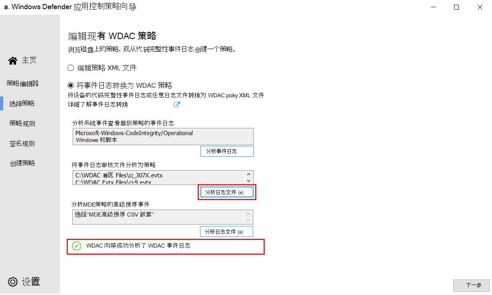Select 编辑策略 XML 文件 radio button
Image resolution: width=492 pixels, height=295 pixels.
tap(71, 68)
